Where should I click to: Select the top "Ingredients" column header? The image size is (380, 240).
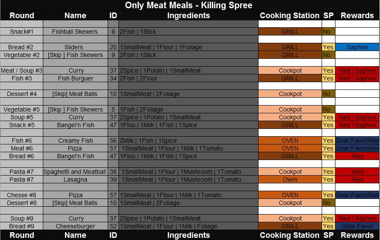[188, 16]
